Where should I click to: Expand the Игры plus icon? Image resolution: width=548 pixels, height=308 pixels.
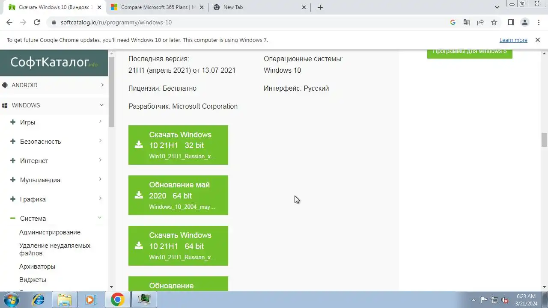(13, 122)
